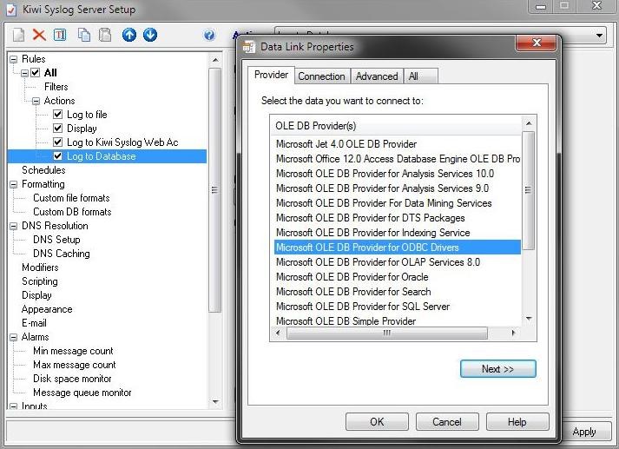Close the Data Link Properties dialog

537,43
